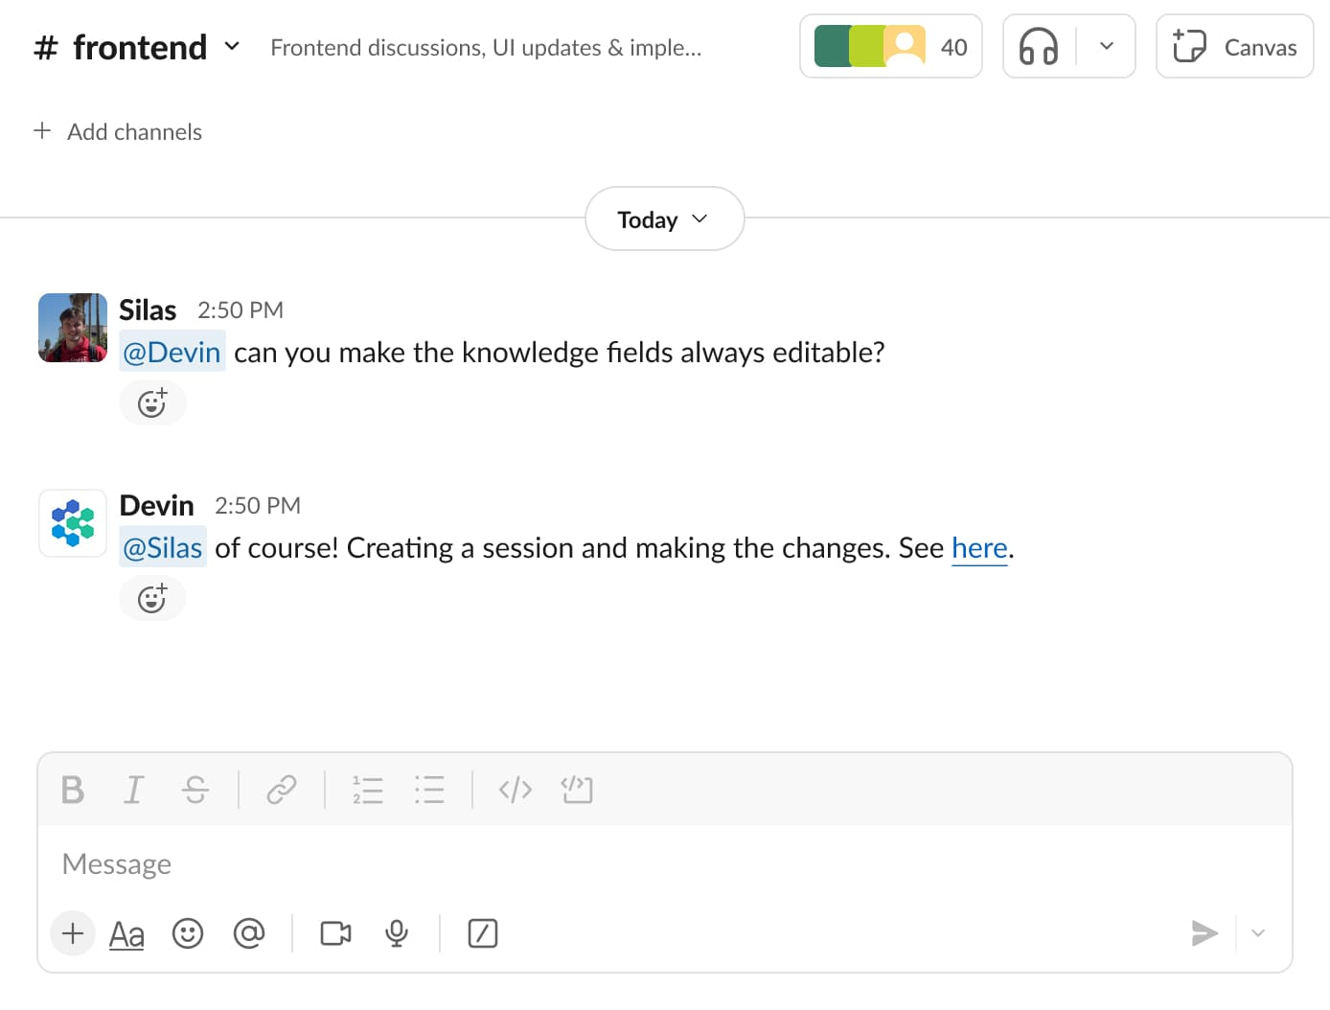Send the message with the paper plane icon

[x=1204, y=932]
